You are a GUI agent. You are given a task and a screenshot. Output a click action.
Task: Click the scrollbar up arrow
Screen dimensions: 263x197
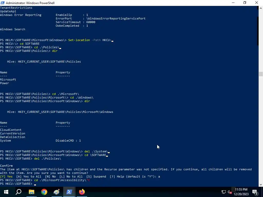261,8
